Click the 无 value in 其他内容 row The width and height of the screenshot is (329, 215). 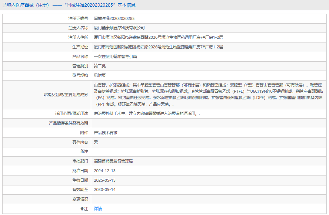(x=96, y=143)
